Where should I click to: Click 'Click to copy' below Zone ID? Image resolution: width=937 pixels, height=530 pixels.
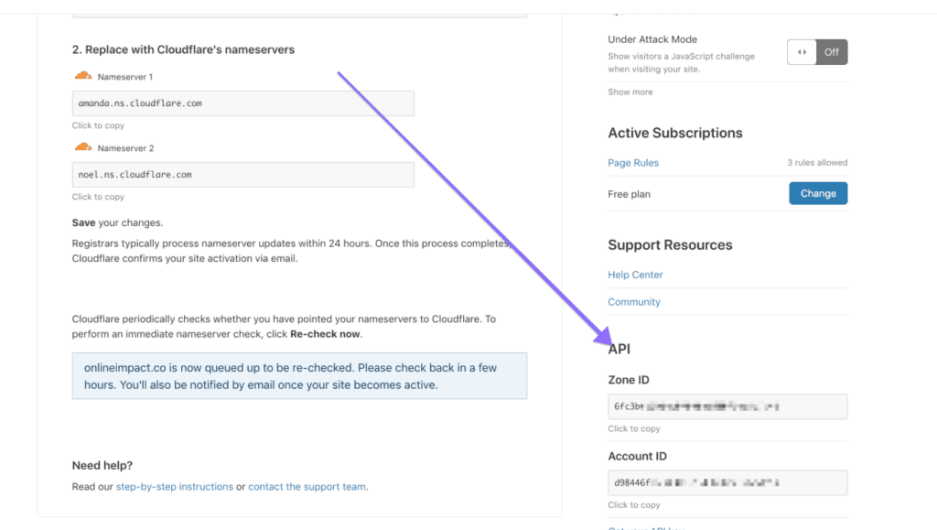point(634,428)
